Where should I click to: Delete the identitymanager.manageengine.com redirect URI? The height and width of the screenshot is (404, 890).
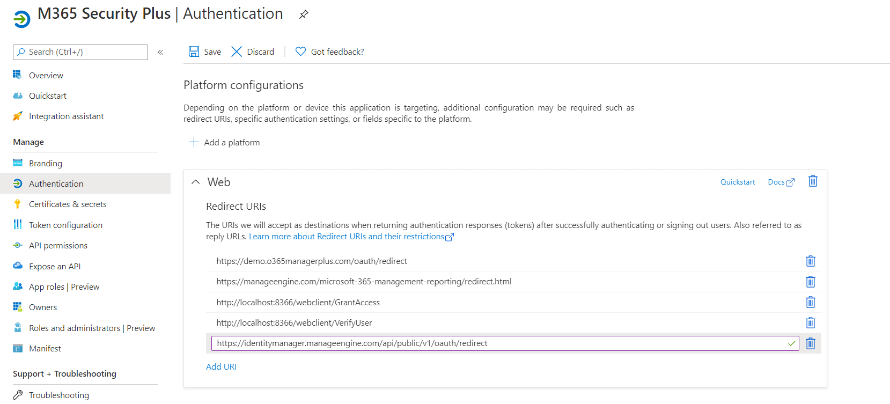click(810, 343)
